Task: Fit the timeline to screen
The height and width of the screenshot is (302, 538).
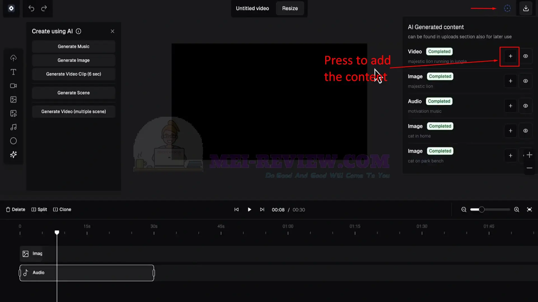Action: click(529, 210)
